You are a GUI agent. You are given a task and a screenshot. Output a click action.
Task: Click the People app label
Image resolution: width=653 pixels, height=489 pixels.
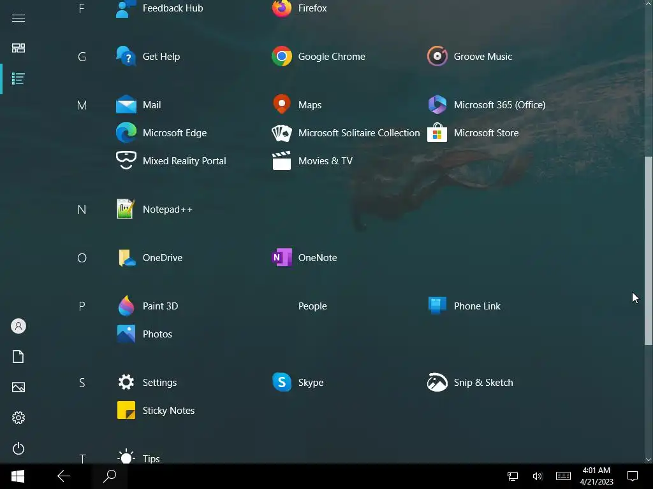click(312, 306)
